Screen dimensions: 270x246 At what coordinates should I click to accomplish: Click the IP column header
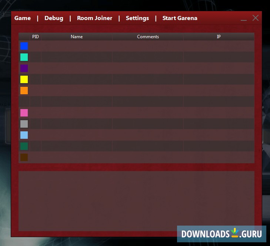[x=219, y=37]
